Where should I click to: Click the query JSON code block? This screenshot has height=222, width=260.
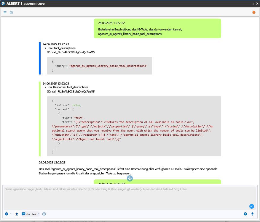pos(100,66)
